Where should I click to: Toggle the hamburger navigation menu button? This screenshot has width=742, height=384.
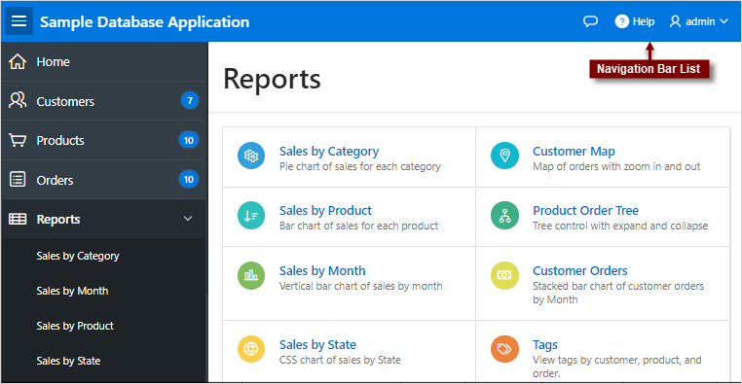click(19, 21)
